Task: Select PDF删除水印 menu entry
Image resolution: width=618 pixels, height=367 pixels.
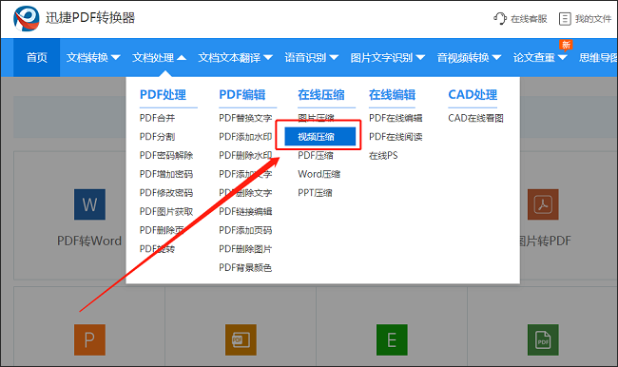Action: pyautogui.click(x=245, y=155)
